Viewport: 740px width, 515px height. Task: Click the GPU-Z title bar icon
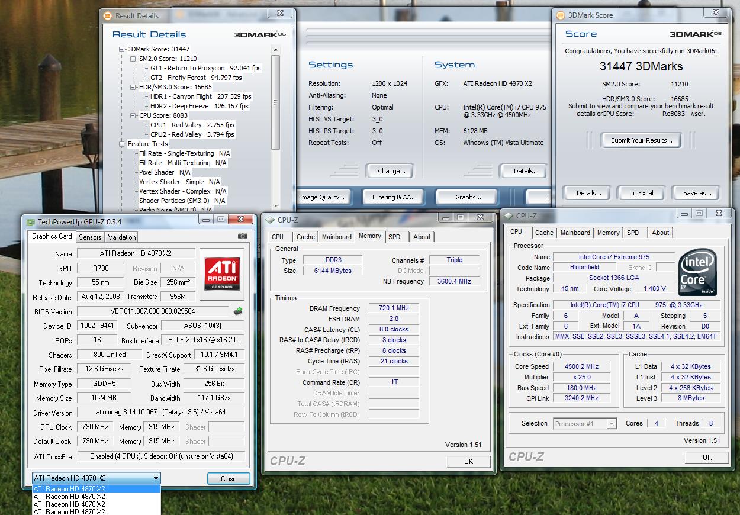30,221
